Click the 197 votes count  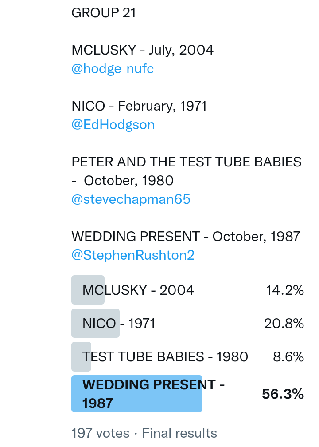100,433
